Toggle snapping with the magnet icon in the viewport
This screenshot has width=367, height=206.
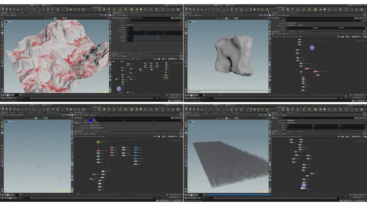(45, 18)
